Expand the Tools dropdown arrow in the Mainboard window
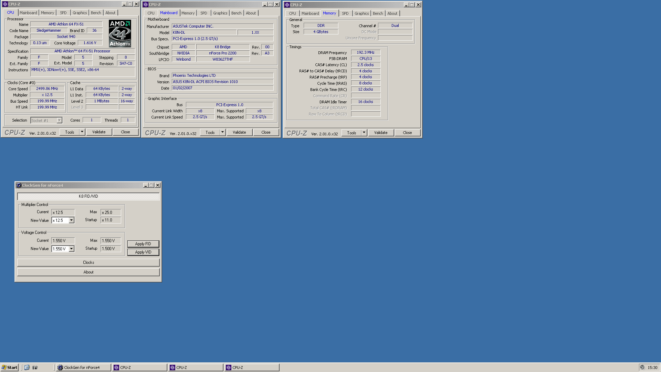The image size is (661, 372). tap(222, 132)
